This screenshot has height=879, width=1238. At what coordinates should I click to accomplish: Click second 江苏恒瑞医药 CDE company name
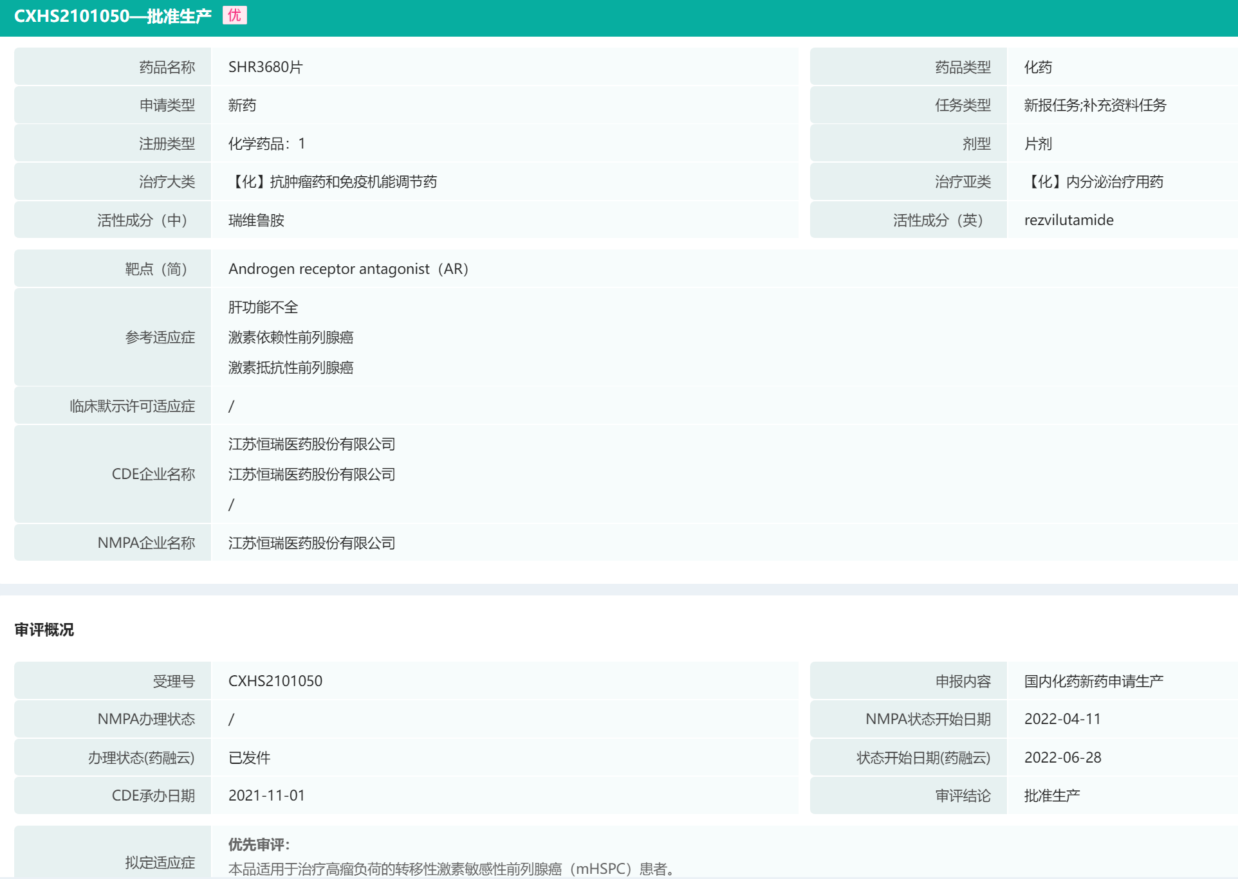(x=311, y=475)
